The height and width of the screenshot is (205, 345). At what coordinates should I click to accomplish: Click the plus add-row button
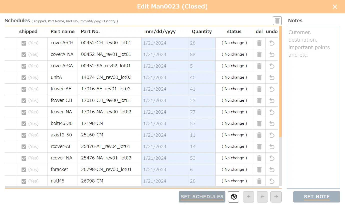(x=248, y=197)
